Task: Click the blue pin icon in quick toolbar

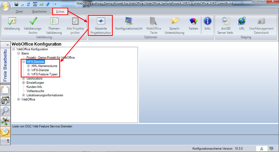Action: pos(48,4)
